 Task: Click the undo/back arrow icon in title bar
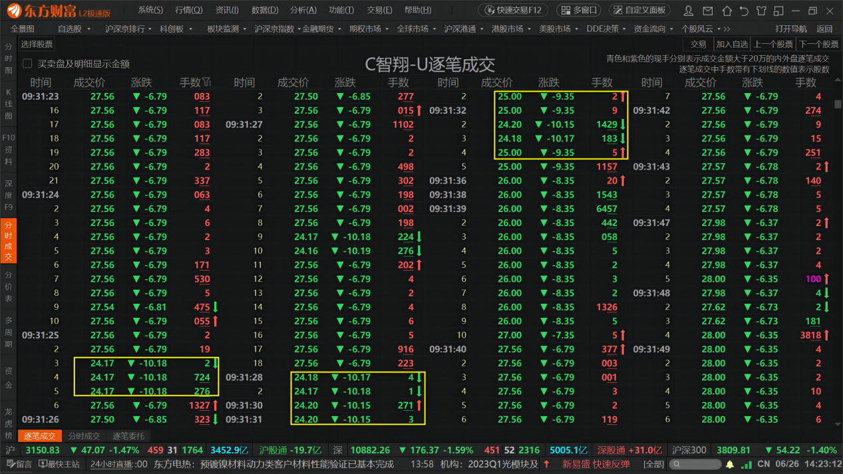744,11
